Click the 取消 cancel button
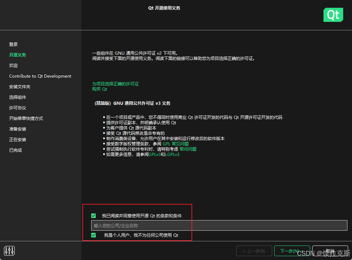 [x=330, y=251]
